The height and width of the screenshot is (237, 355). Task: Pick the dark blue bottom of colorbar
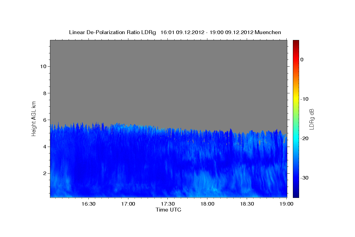[x=296, y=194]
